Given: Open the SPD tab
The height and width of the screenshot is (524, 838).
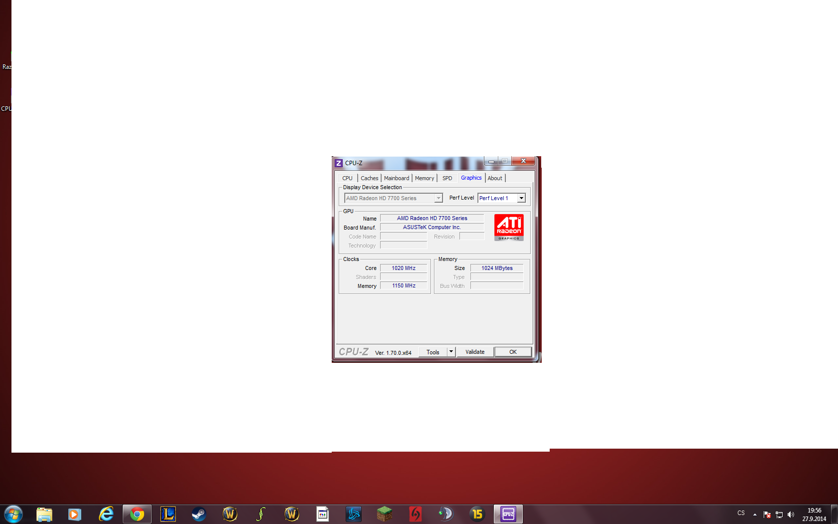Looking at the screenshot, I should pos(447,178).
